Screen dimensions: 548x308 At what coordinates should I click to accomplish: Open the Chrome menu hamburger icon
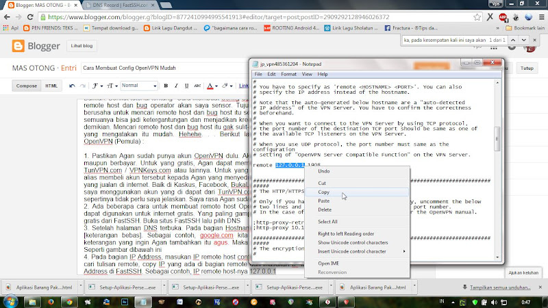pos(541,16)
